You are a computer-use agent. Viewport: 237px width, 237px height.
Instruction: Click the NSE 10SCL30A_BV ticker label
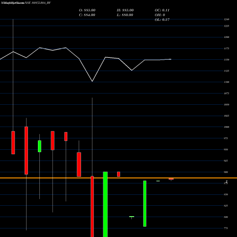pos(38,3)
